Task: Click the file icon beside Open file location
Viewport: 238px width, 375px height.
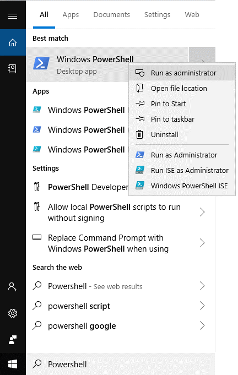Action: pyautogui.click(x=140, y=88)
